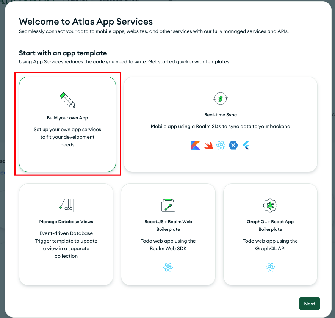Click the wrench toolbox icon for React.JS boilerplate
This screenshot has width=335, height=318.
tap(168, 205)
